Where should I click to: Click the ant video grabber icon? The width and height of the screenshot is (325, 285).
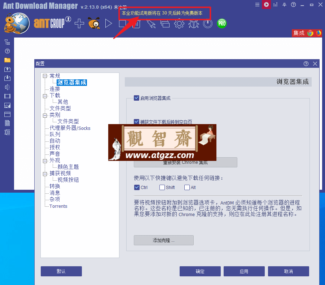point(94,23)
